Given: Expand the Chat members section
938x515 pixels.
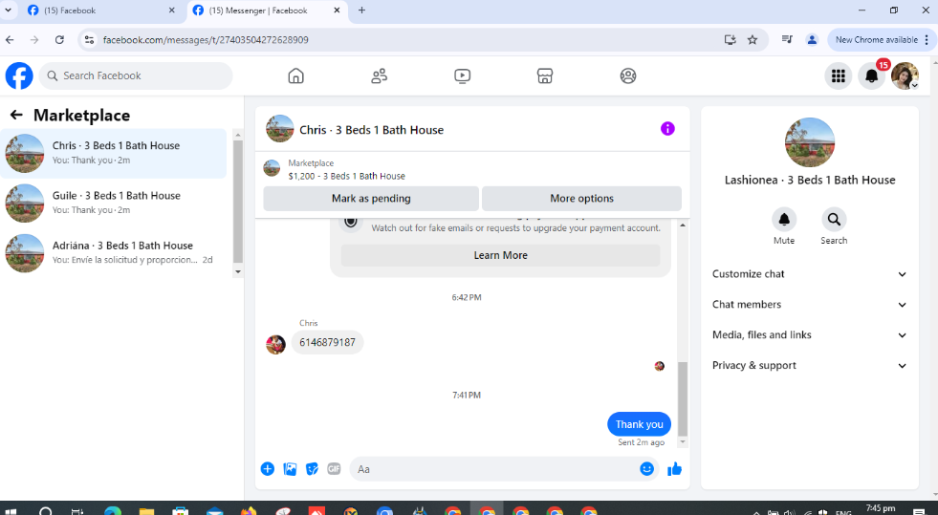Looking at the screenshot, I should (x=809, y=305).
